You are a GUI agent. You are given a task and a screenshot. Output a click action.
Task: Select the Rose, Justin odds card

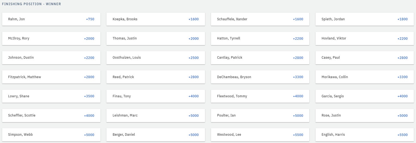click(x=365, y=115)
